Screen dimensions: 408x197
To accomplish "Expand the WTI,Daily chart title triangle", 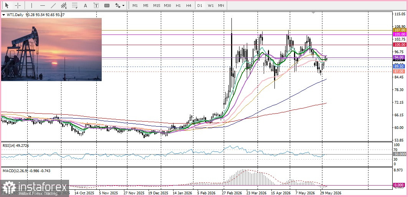I will [3, 15].
